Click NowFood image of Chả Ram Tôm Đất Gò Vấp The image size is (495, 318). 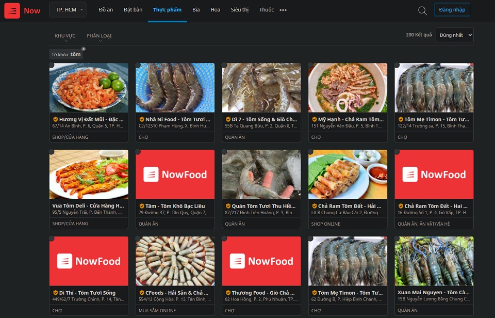[434, 174]
